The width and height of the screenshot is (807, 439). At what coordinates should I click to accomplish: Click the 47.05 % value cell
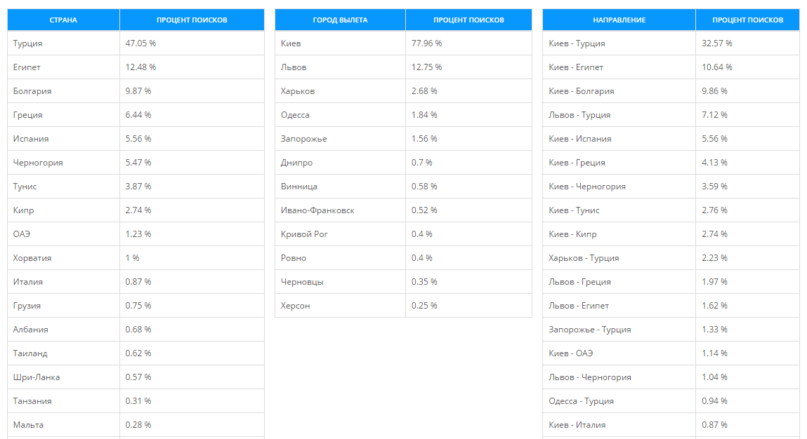[x=140, y=43]
